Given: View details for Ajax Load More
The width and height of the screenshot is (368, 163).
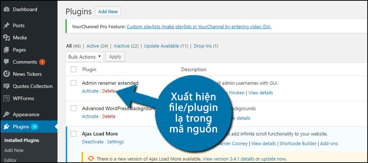Looking at the screenshot, I should click(263, 144).
